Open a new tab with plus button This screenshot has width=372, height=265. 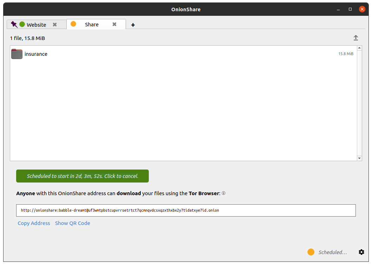tap(133, 25)
